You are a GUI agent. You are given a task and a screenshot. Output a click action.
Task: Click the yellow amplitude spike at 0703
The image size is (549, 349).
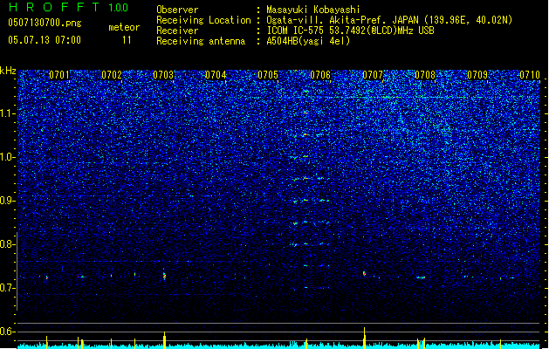pos(164,340)
